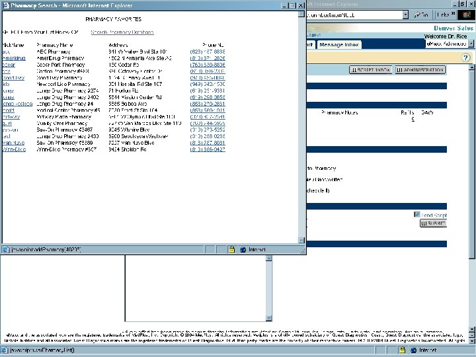Click the Denver Sales heading
The image size is (476, 357).
pos(454,28)
